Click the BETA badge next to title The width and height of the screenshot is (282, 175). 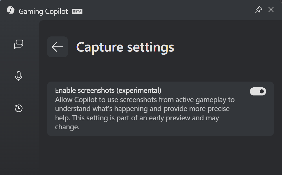(77, 12)
